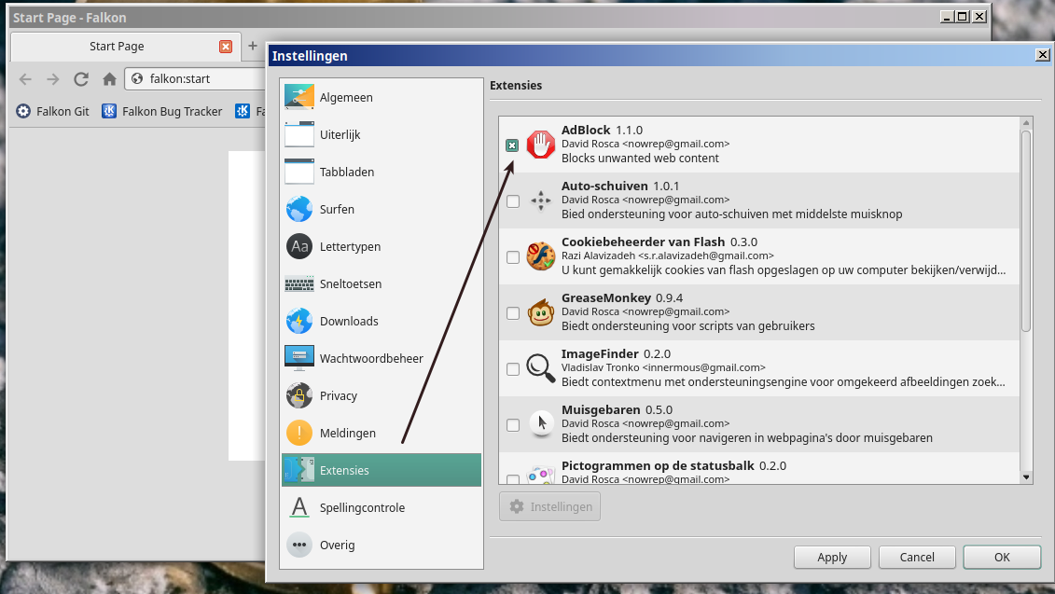Go to home page in Falkon
Image resolution: width=1055 pixels, height=594 pixels.
pos(110,79)
